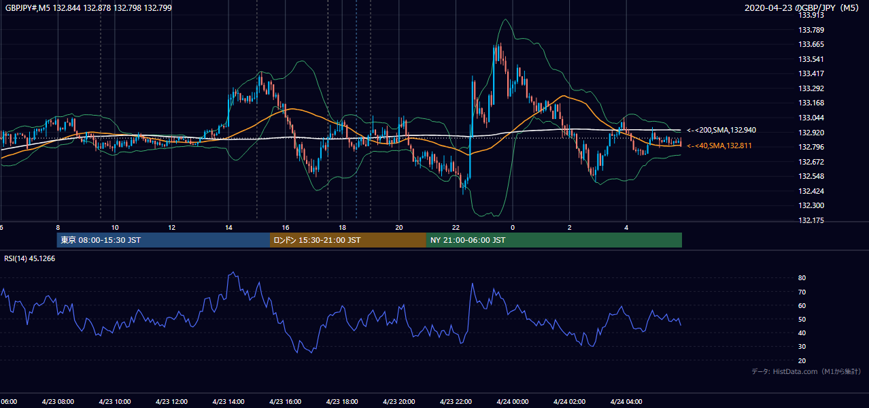Click hour tick 14 under the price chart

pos(228,228)
